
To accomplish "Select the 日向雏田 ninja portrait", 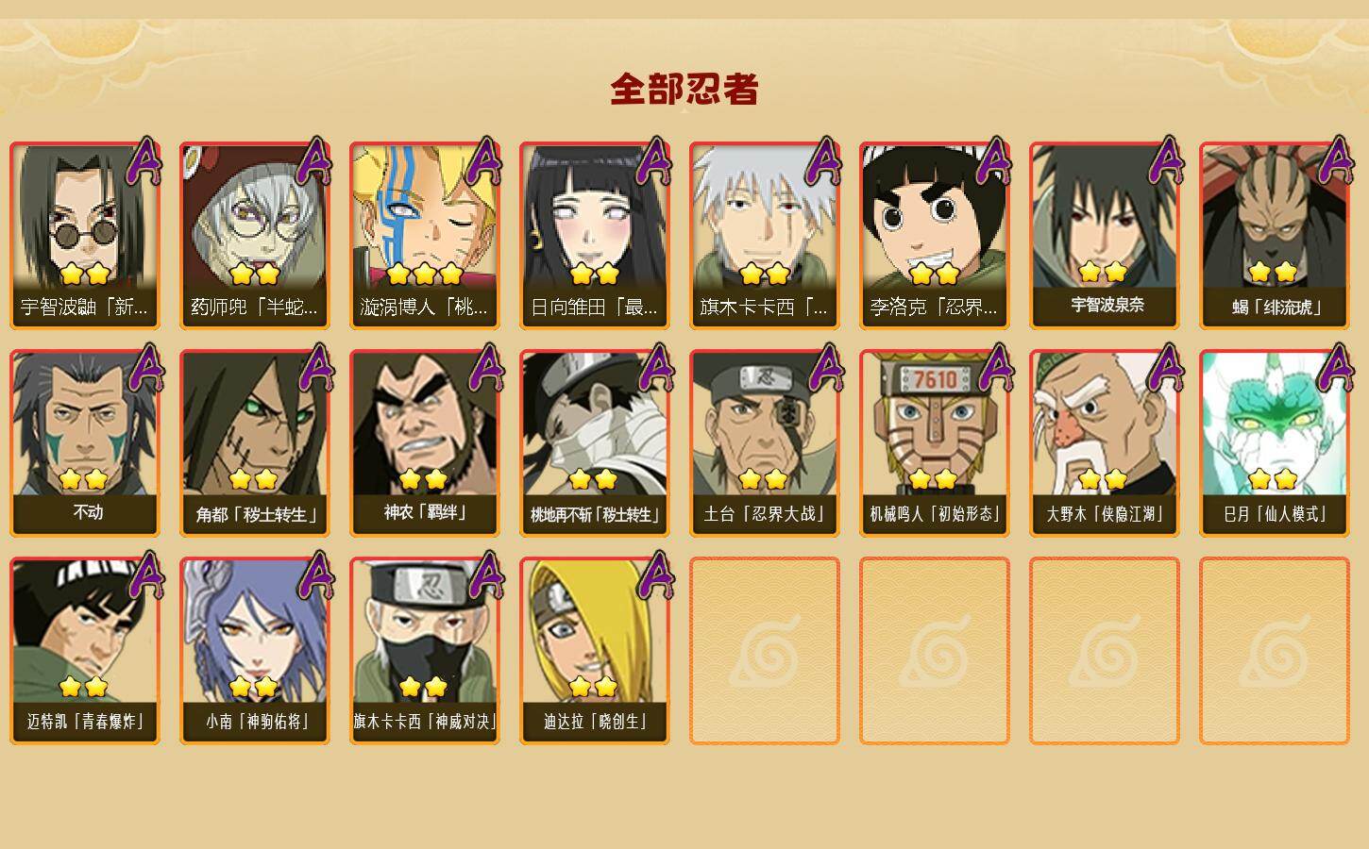I will pyautogui.click(x=595, y=235).
